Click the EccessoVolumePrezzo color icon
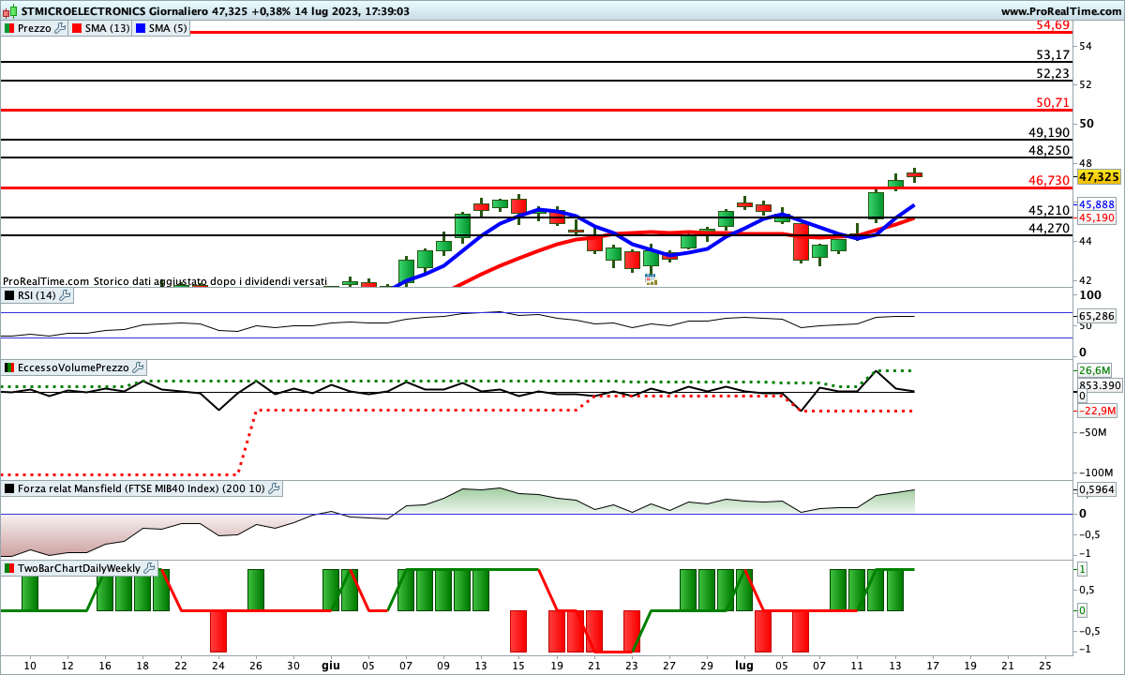 pyautogui.click(x=9, y=367)
